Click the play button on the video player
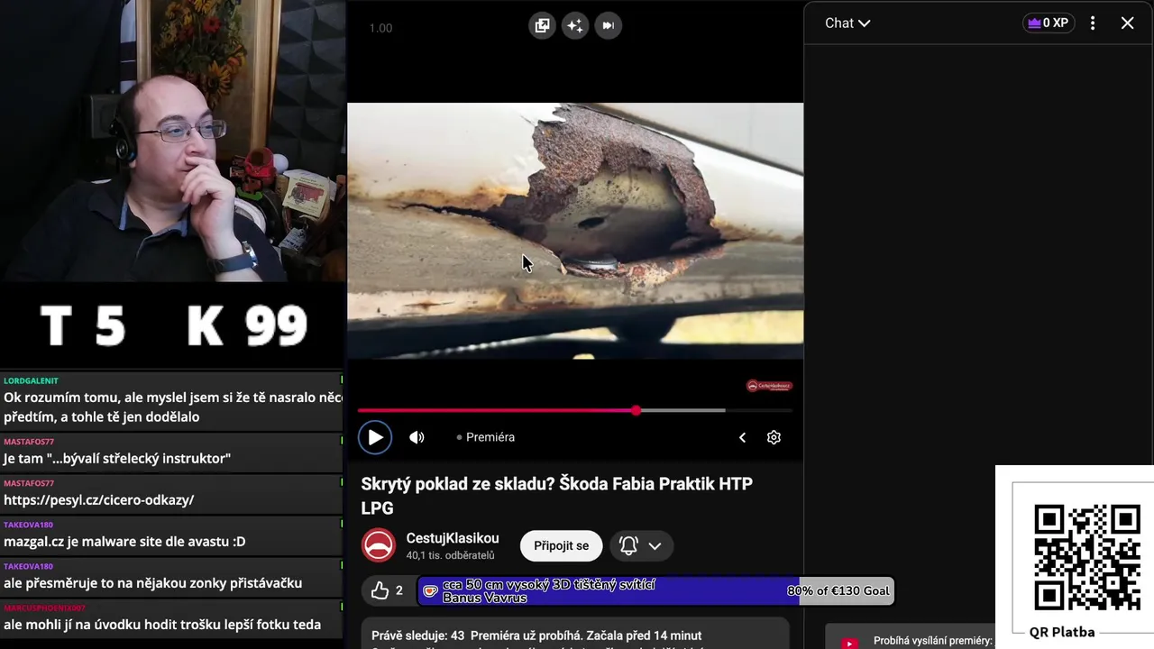 pos(375,437)
